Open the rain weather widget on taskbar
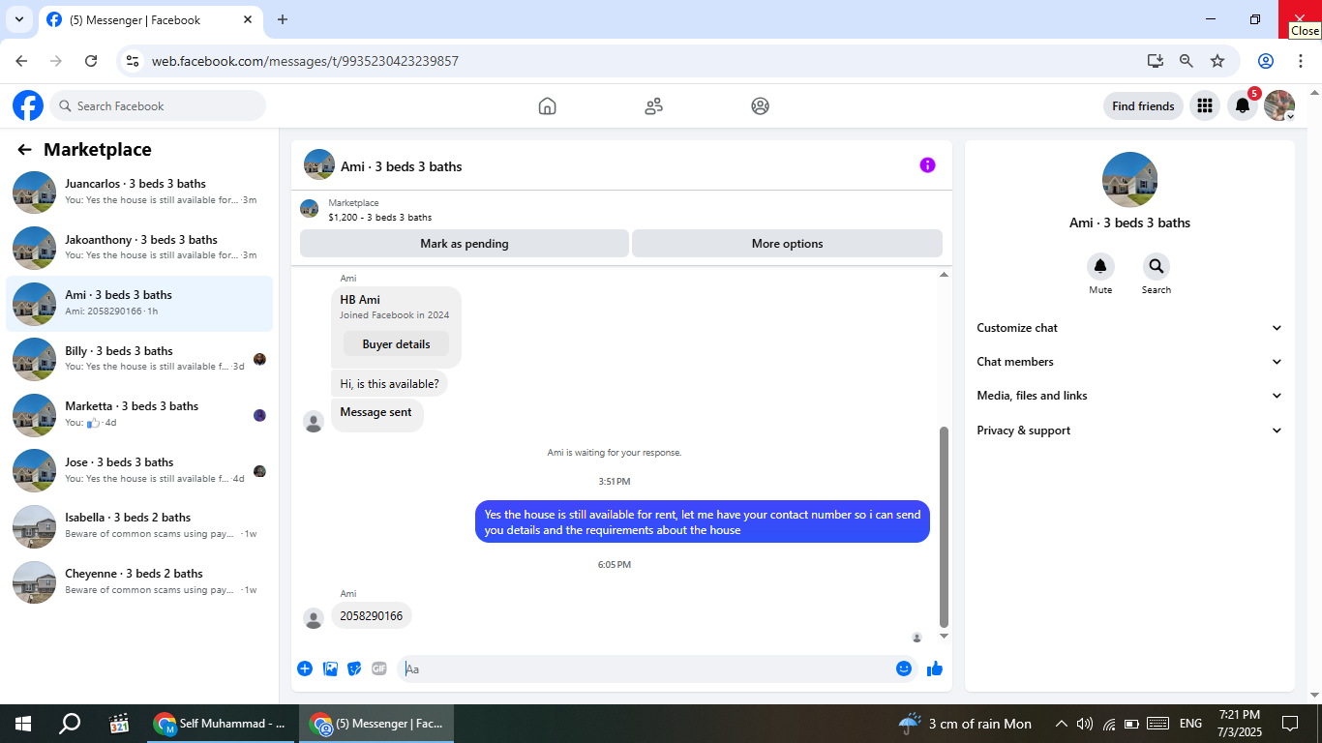 pyautogui.click(x=965, y=724)
